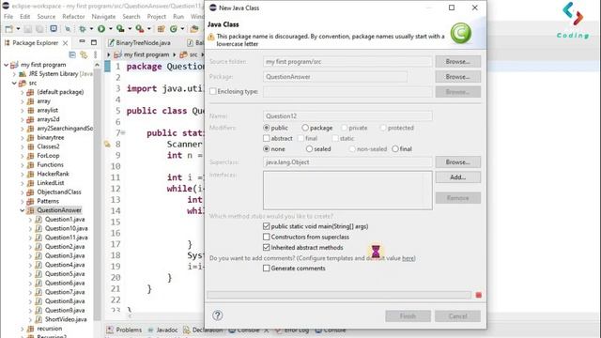
Task: Open the Refactor menu
Action: [x=73, y=17]
